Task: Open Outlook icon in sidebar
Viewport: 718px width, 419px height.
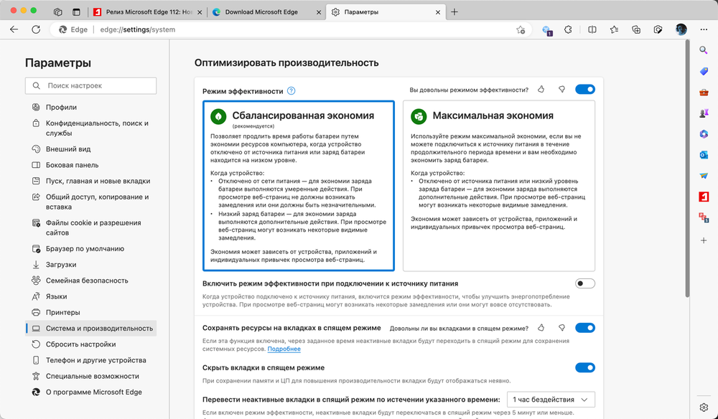Action: 704,155
